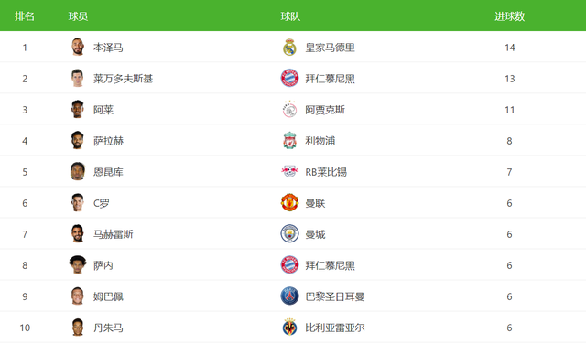Open the 比利亚雷亚尔 team link
This screenshot has width=586, height=344.
point(335,328)
